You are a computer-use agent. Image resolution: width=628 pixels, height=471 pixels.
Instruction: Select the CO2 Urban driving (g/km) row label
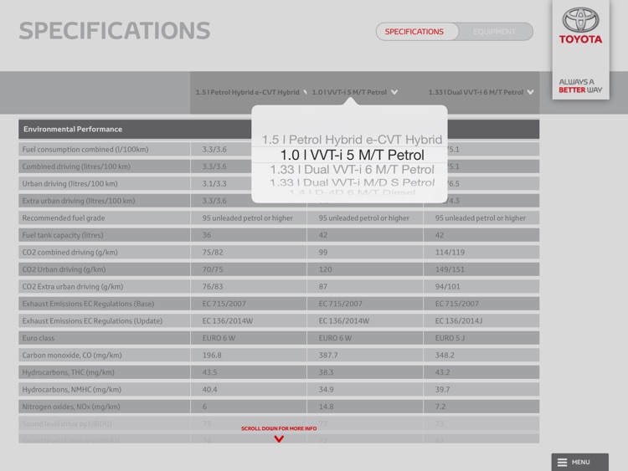point(64,269)
